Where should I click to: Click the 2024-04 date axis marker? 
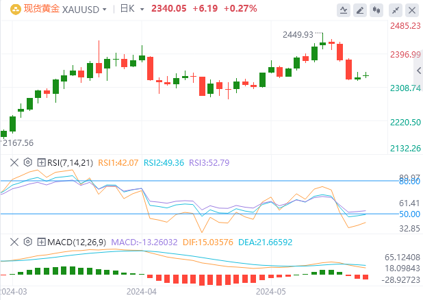click(x=142, y=292)
